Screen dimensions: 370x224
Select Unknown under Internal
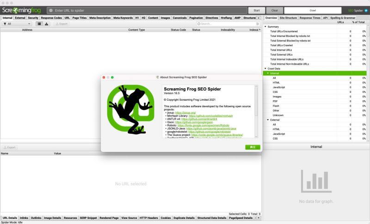pyautogui.click(x=315, y=115)
